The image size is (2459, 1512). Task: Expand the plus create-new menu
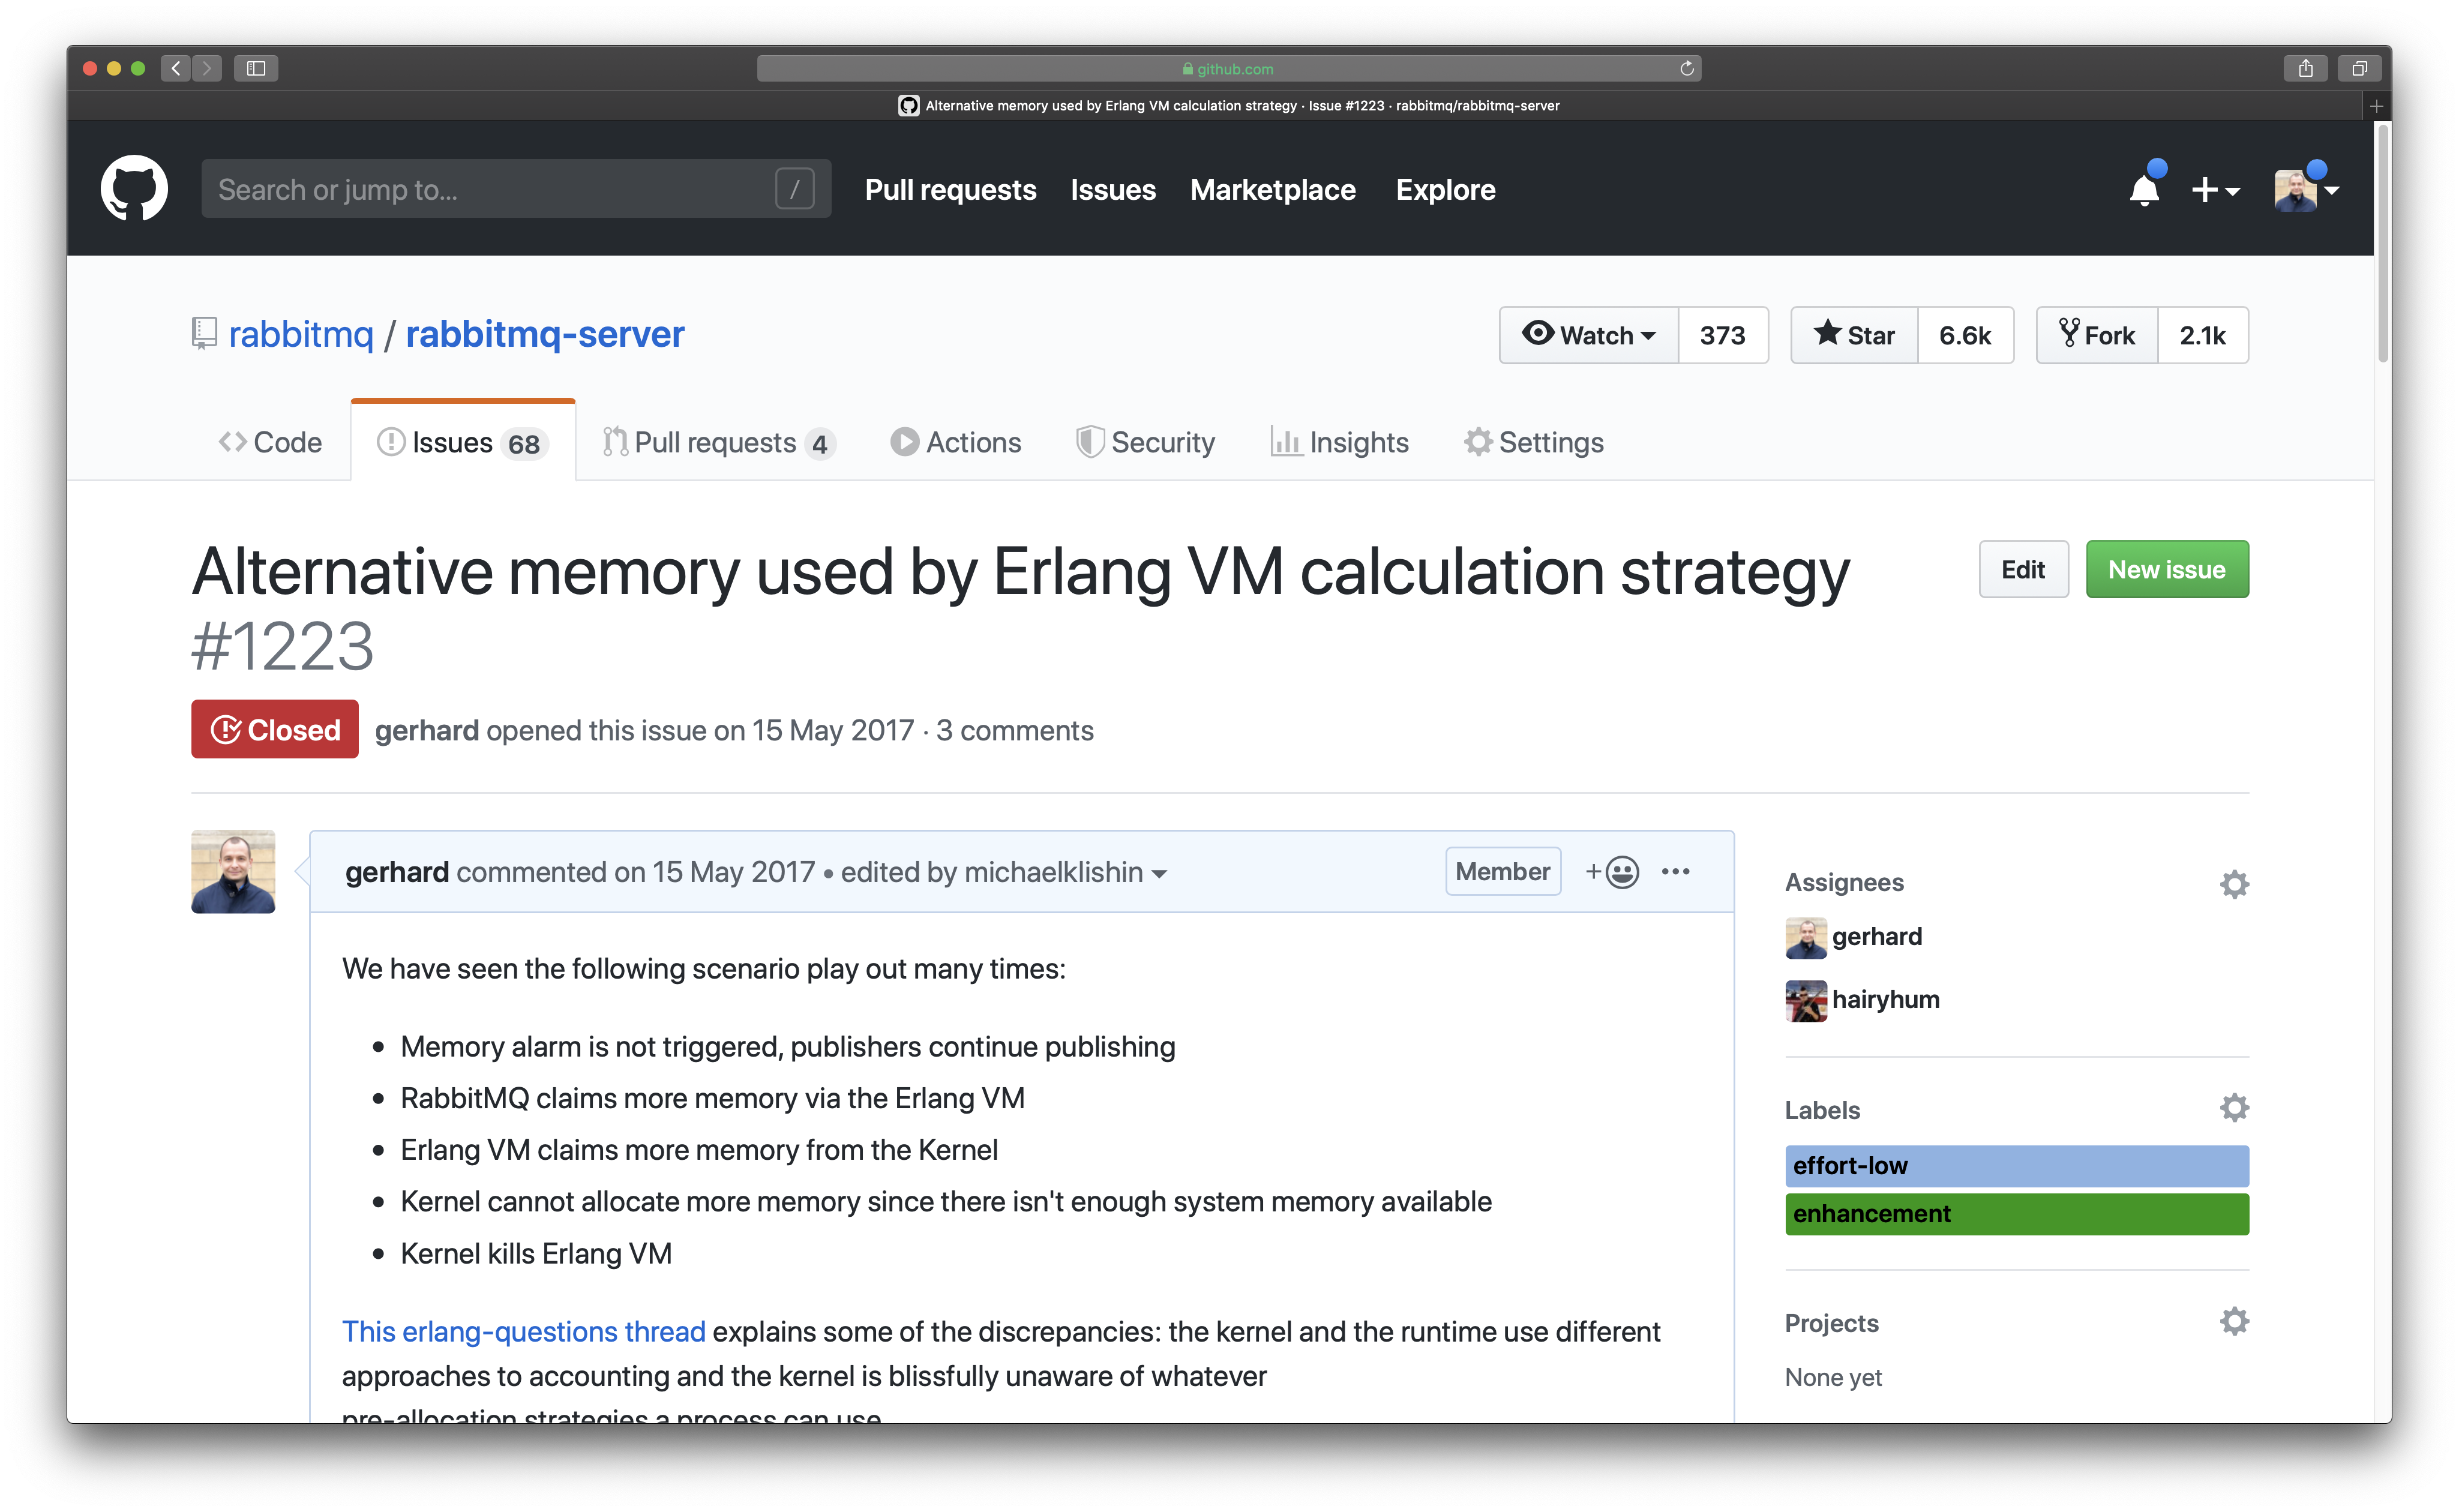coord(2214,189)
